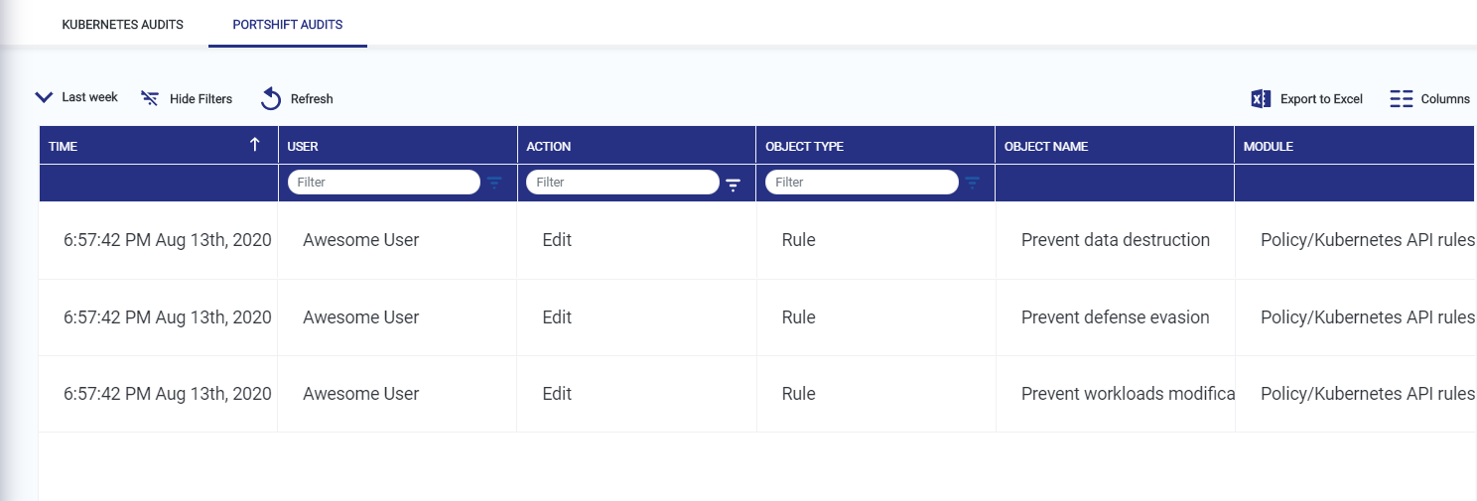Click the Excel export icon
Image resolution: width=1477 pixels, height=501 pixels.
1261,99
